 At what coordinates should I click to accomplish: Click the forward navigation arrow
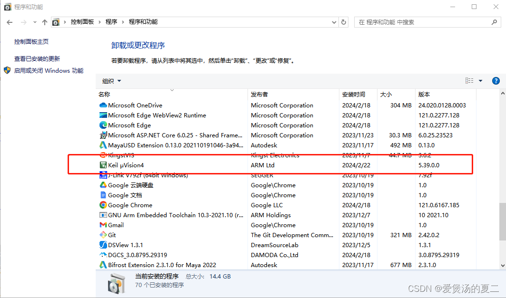point(23,22)
